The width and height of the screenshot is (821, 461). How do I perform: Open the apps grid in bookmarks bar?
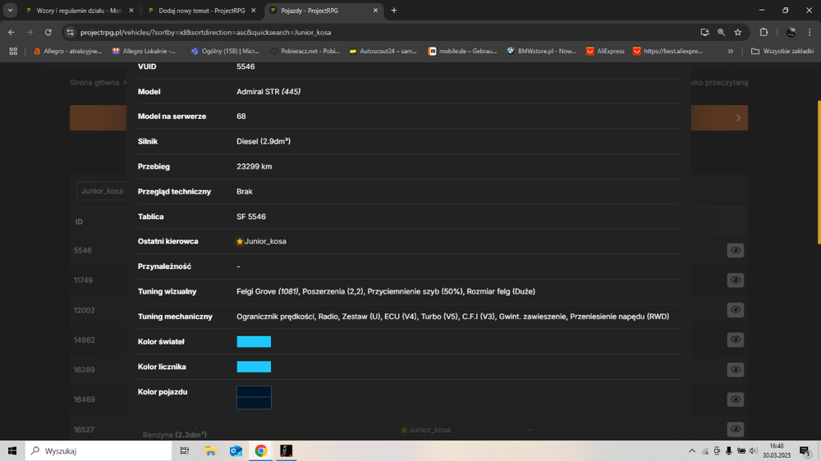[13, 52]
